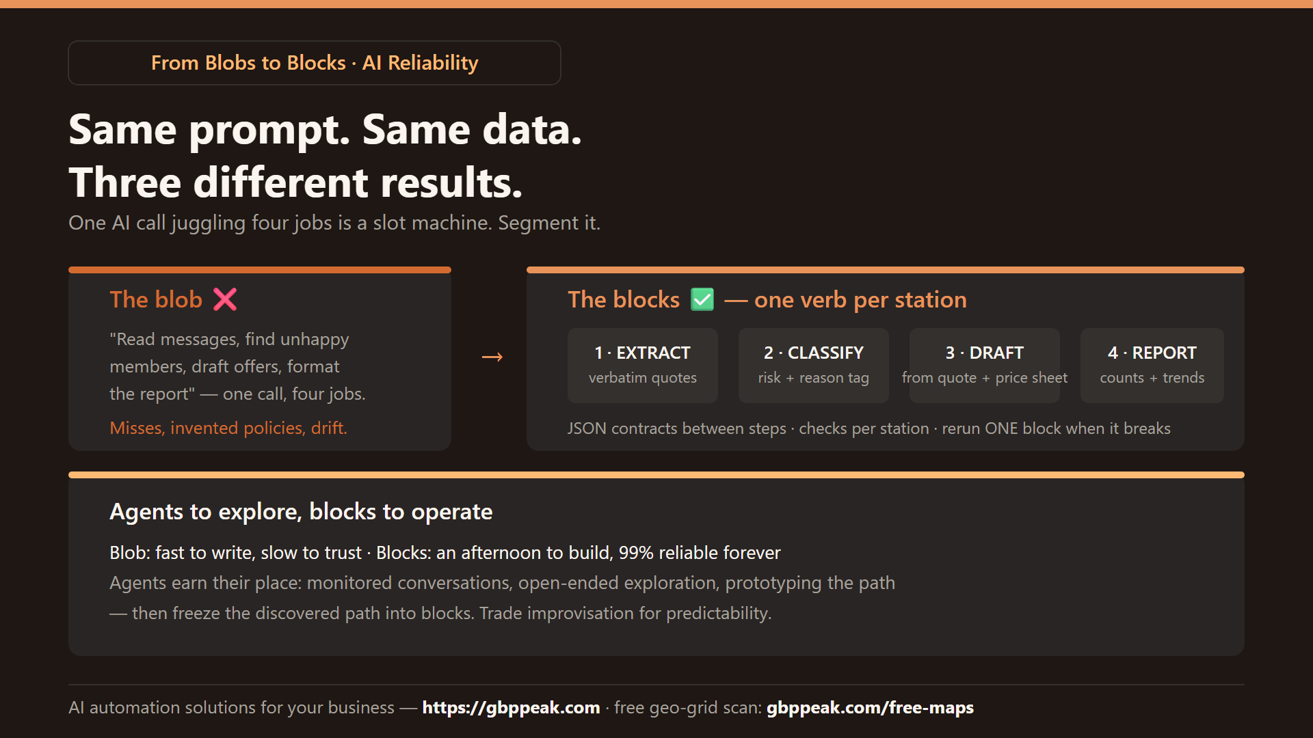Click 'free geo-grid scan:' footer text
The width and height of the screenshot is (1313, 738).
point(688,707)
